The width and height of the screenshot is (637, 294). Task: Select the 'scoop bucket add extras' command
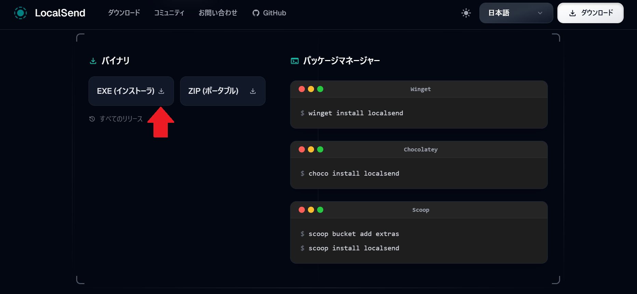(354, 234)
